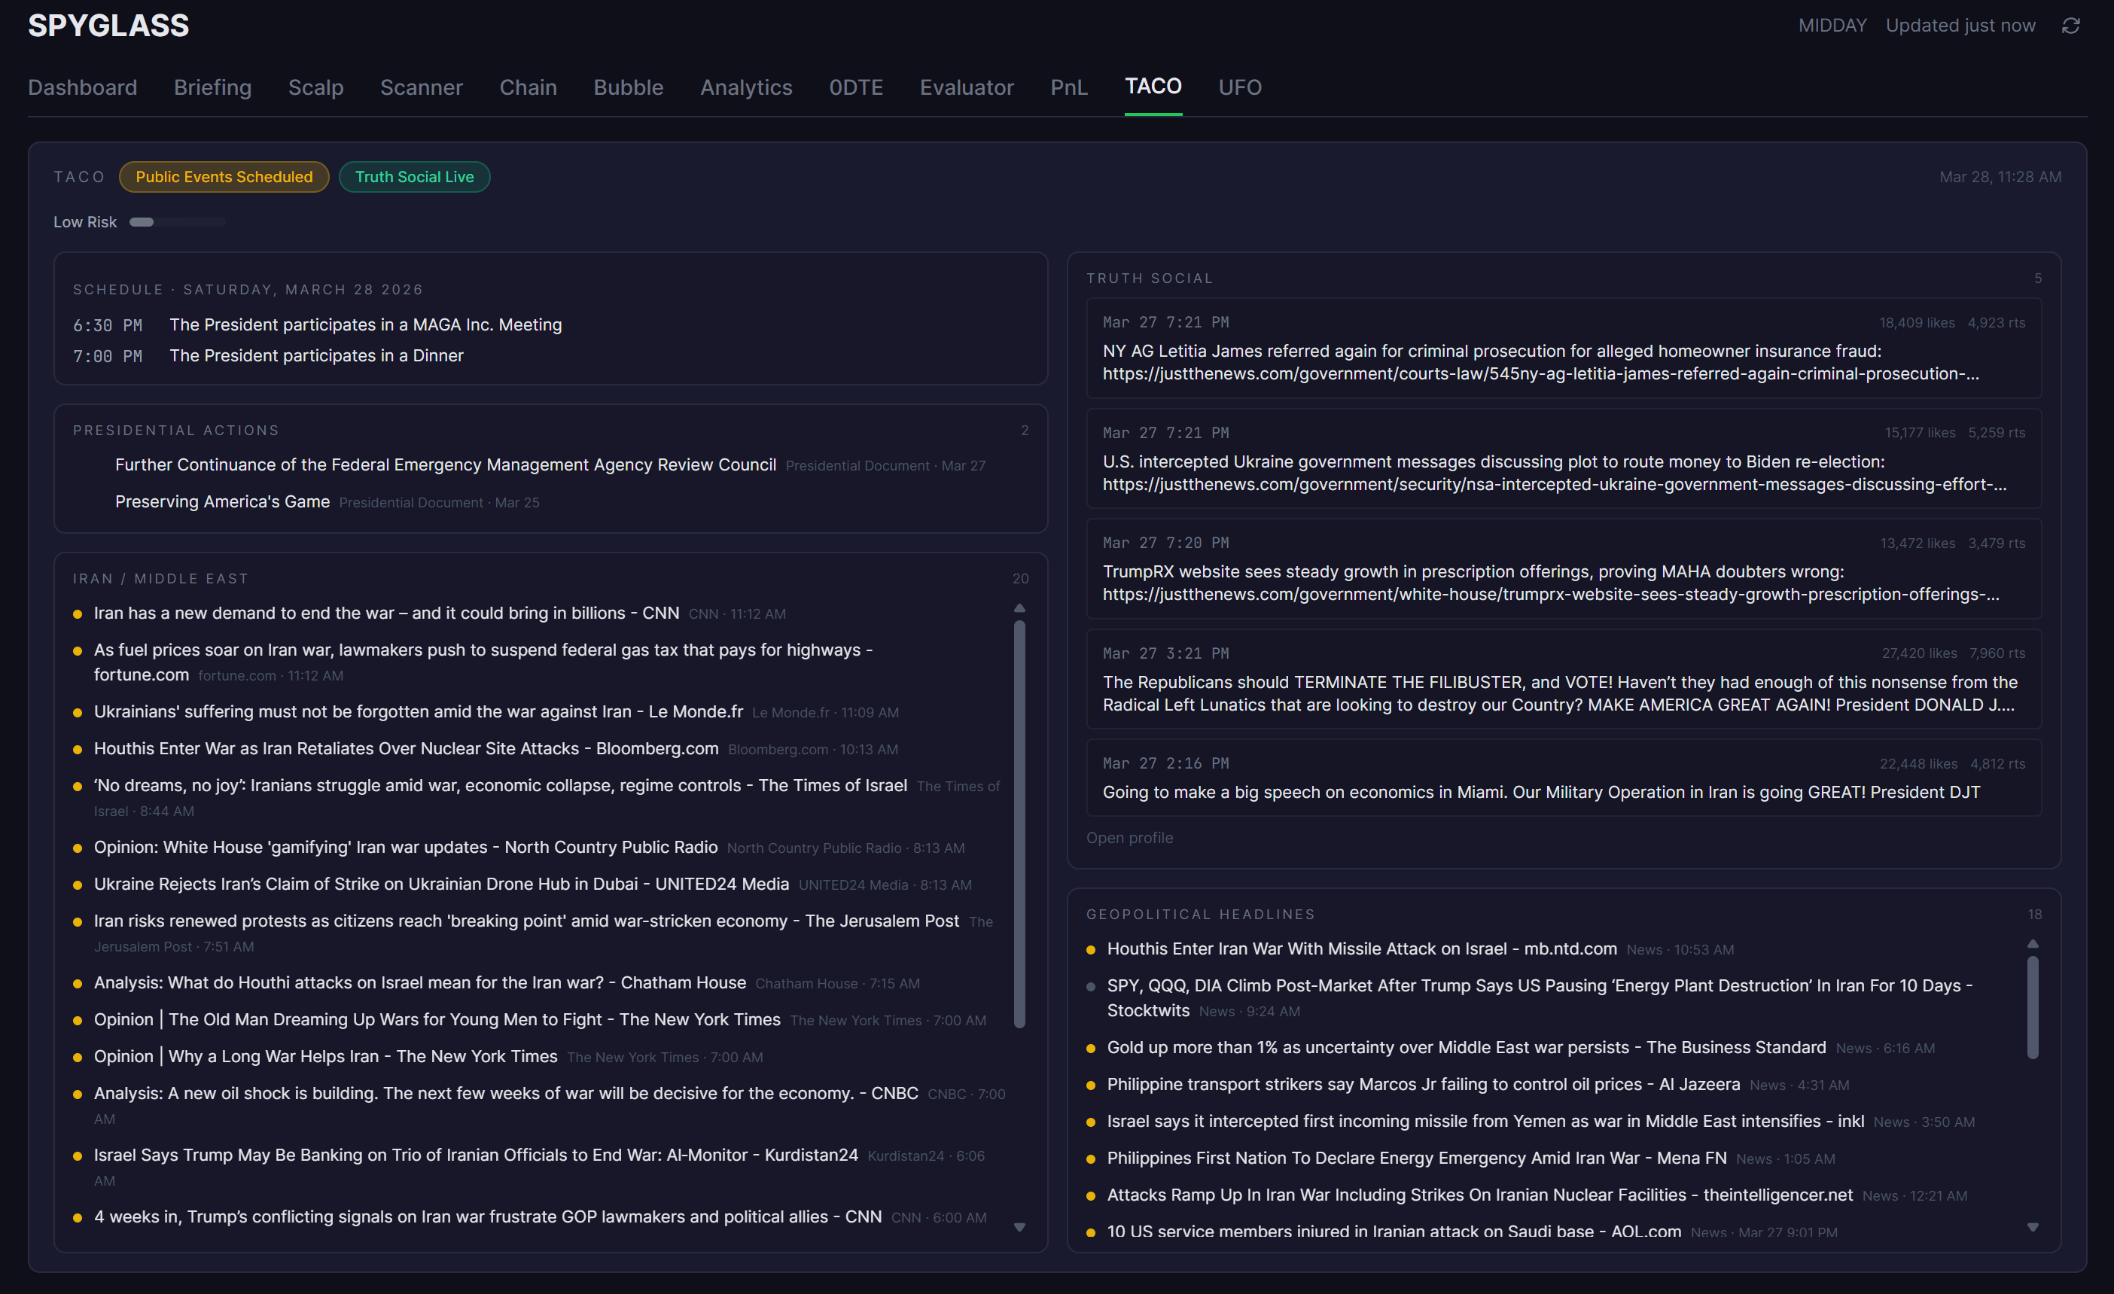Click the SPYGLASS logo

click(108, 26)
